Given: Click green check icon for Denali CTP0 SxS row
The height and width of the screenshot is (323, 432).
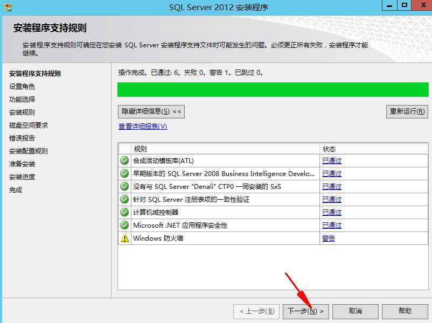Looking at the screenshot, I should coord(124,186).
